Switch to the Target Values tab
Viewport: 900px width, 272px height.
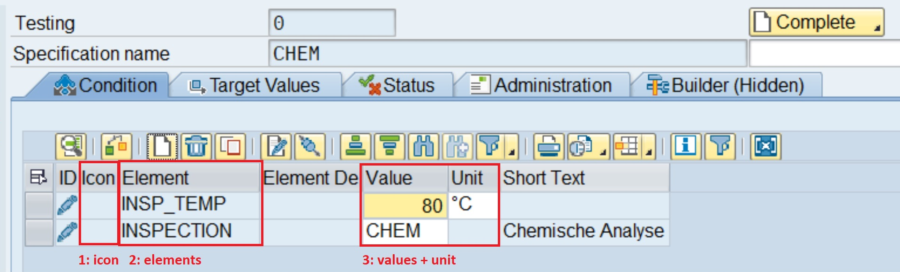pos(255,85)
